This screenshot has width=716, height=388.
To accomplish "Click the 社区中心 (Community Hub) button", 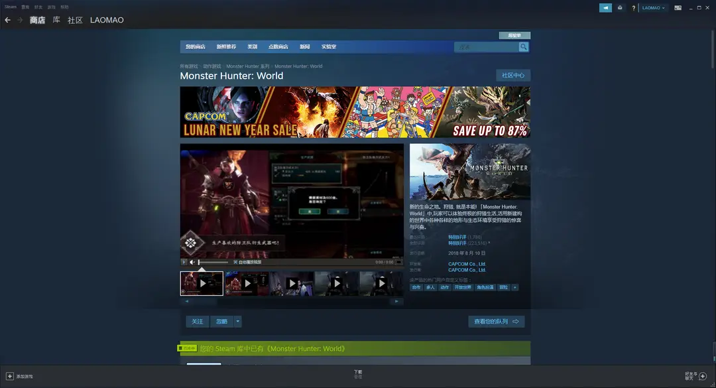I will 513,76.
